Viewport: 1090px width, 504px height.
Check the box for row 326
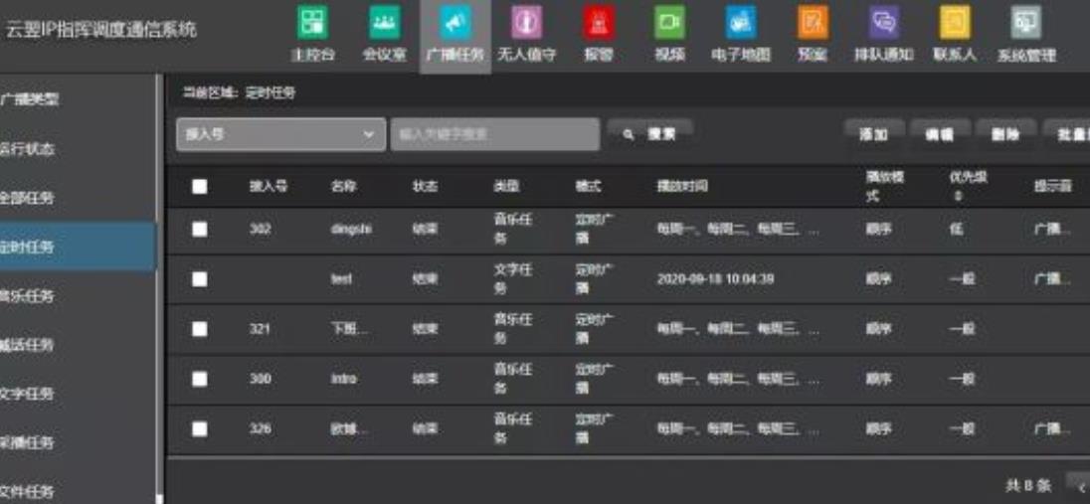(x=200, y=428)
